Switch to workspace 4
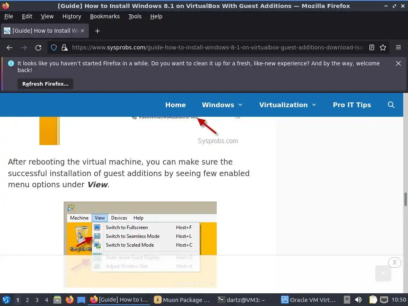The image size is (408, 306). [47, 300]
